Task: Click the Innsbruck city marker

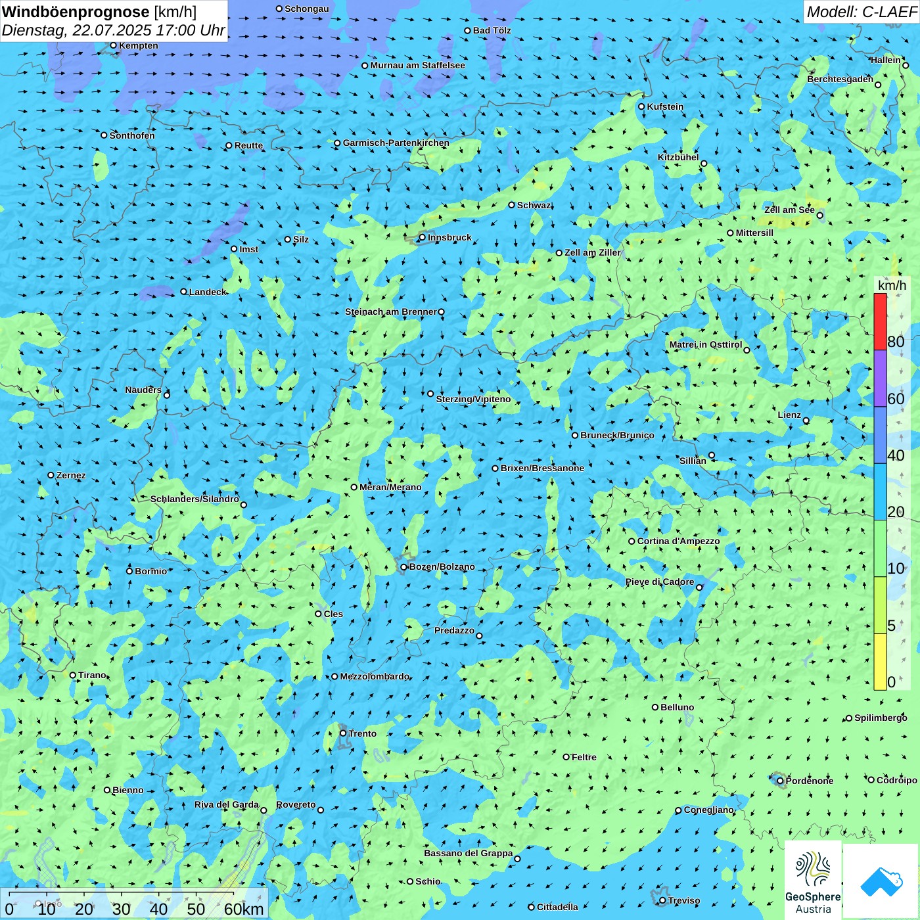Action: (422, 237)
